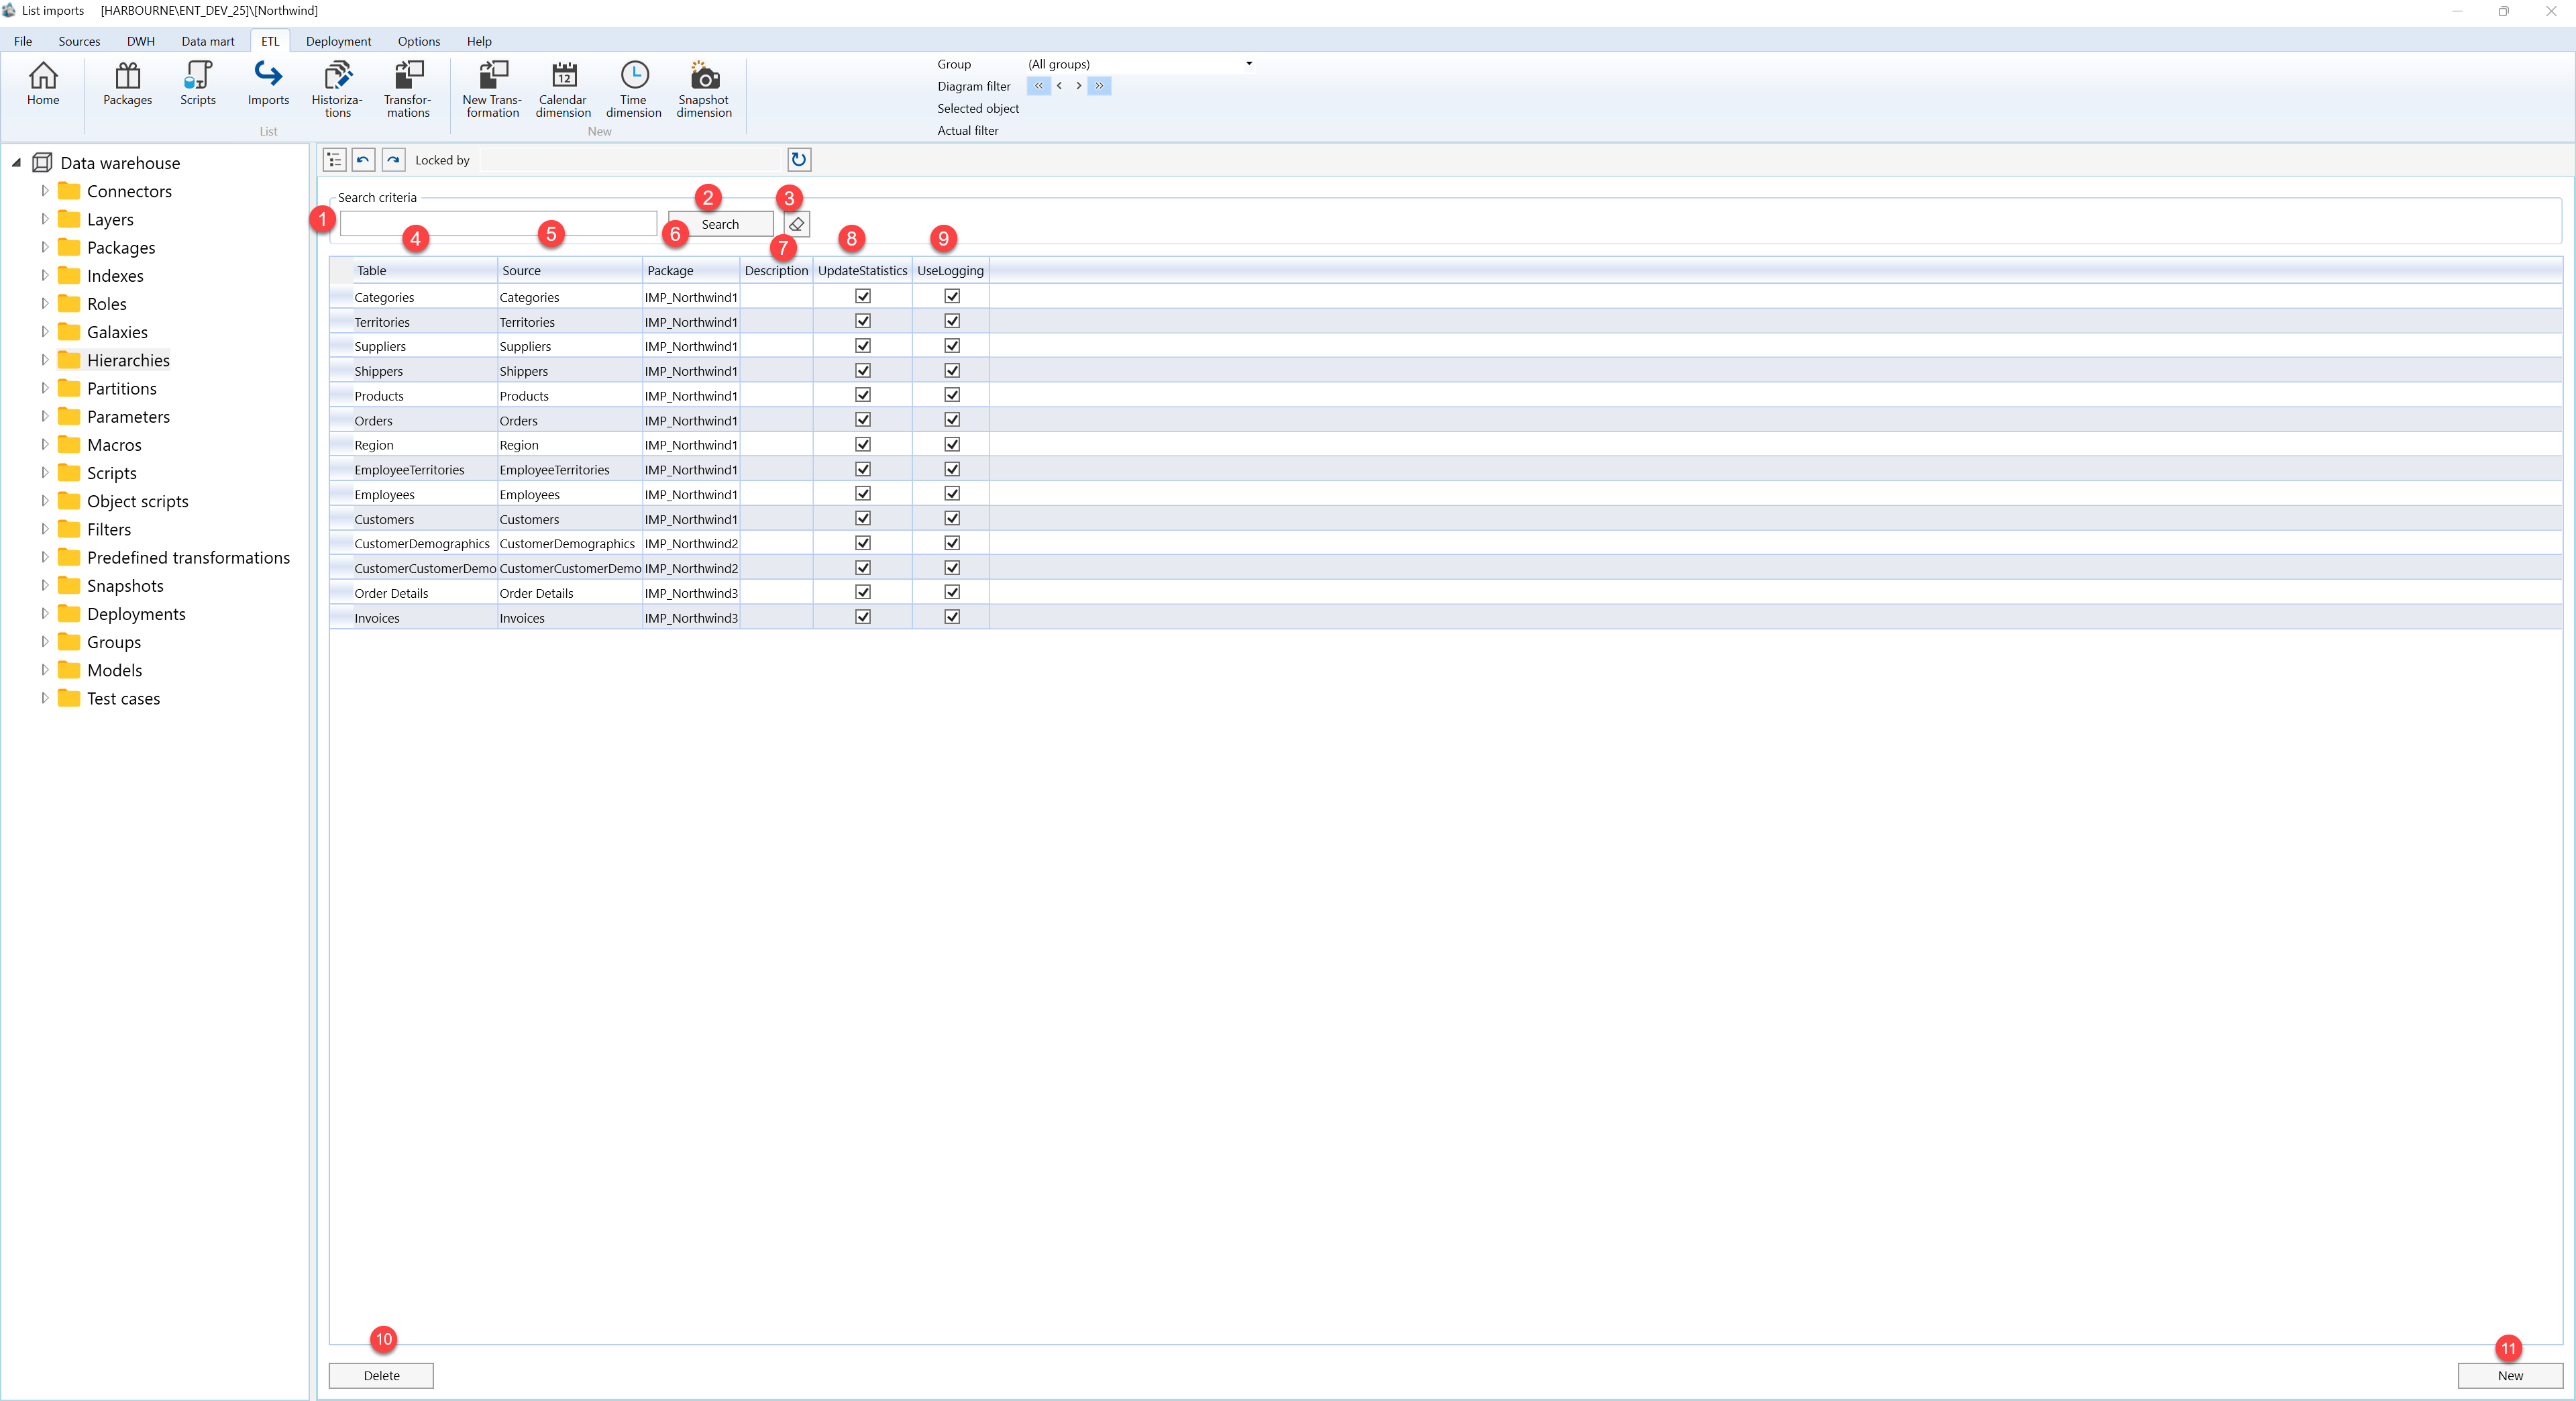
Task: Clear search criteria with the eraser icon
Action: point(797,224)
